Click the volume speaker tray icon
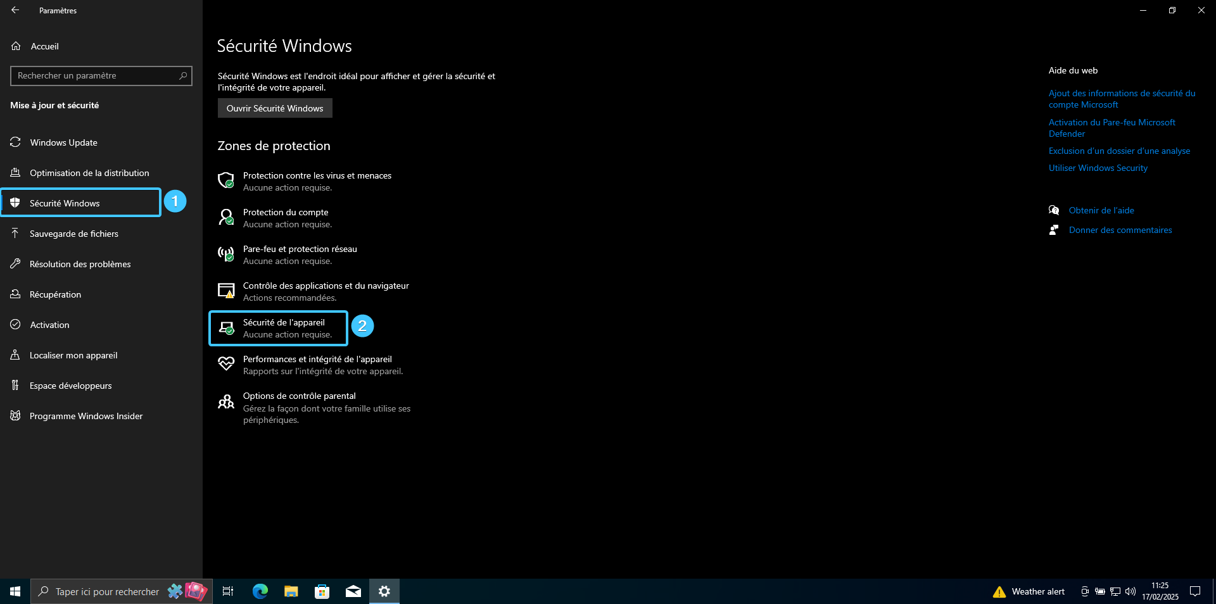This screenshot has height=604, width=1216. pos(1130,591)
